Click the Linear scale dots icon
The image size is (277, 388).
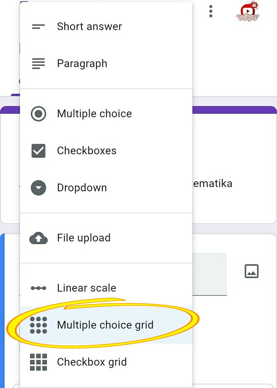coord(38,288)
